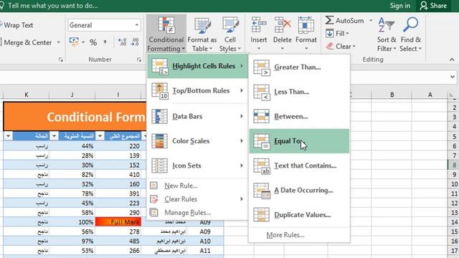Open Conditional Formatting ribbon button
This screenshot has height=258, width=459.
pyautogui.click(x=166, y=34)
